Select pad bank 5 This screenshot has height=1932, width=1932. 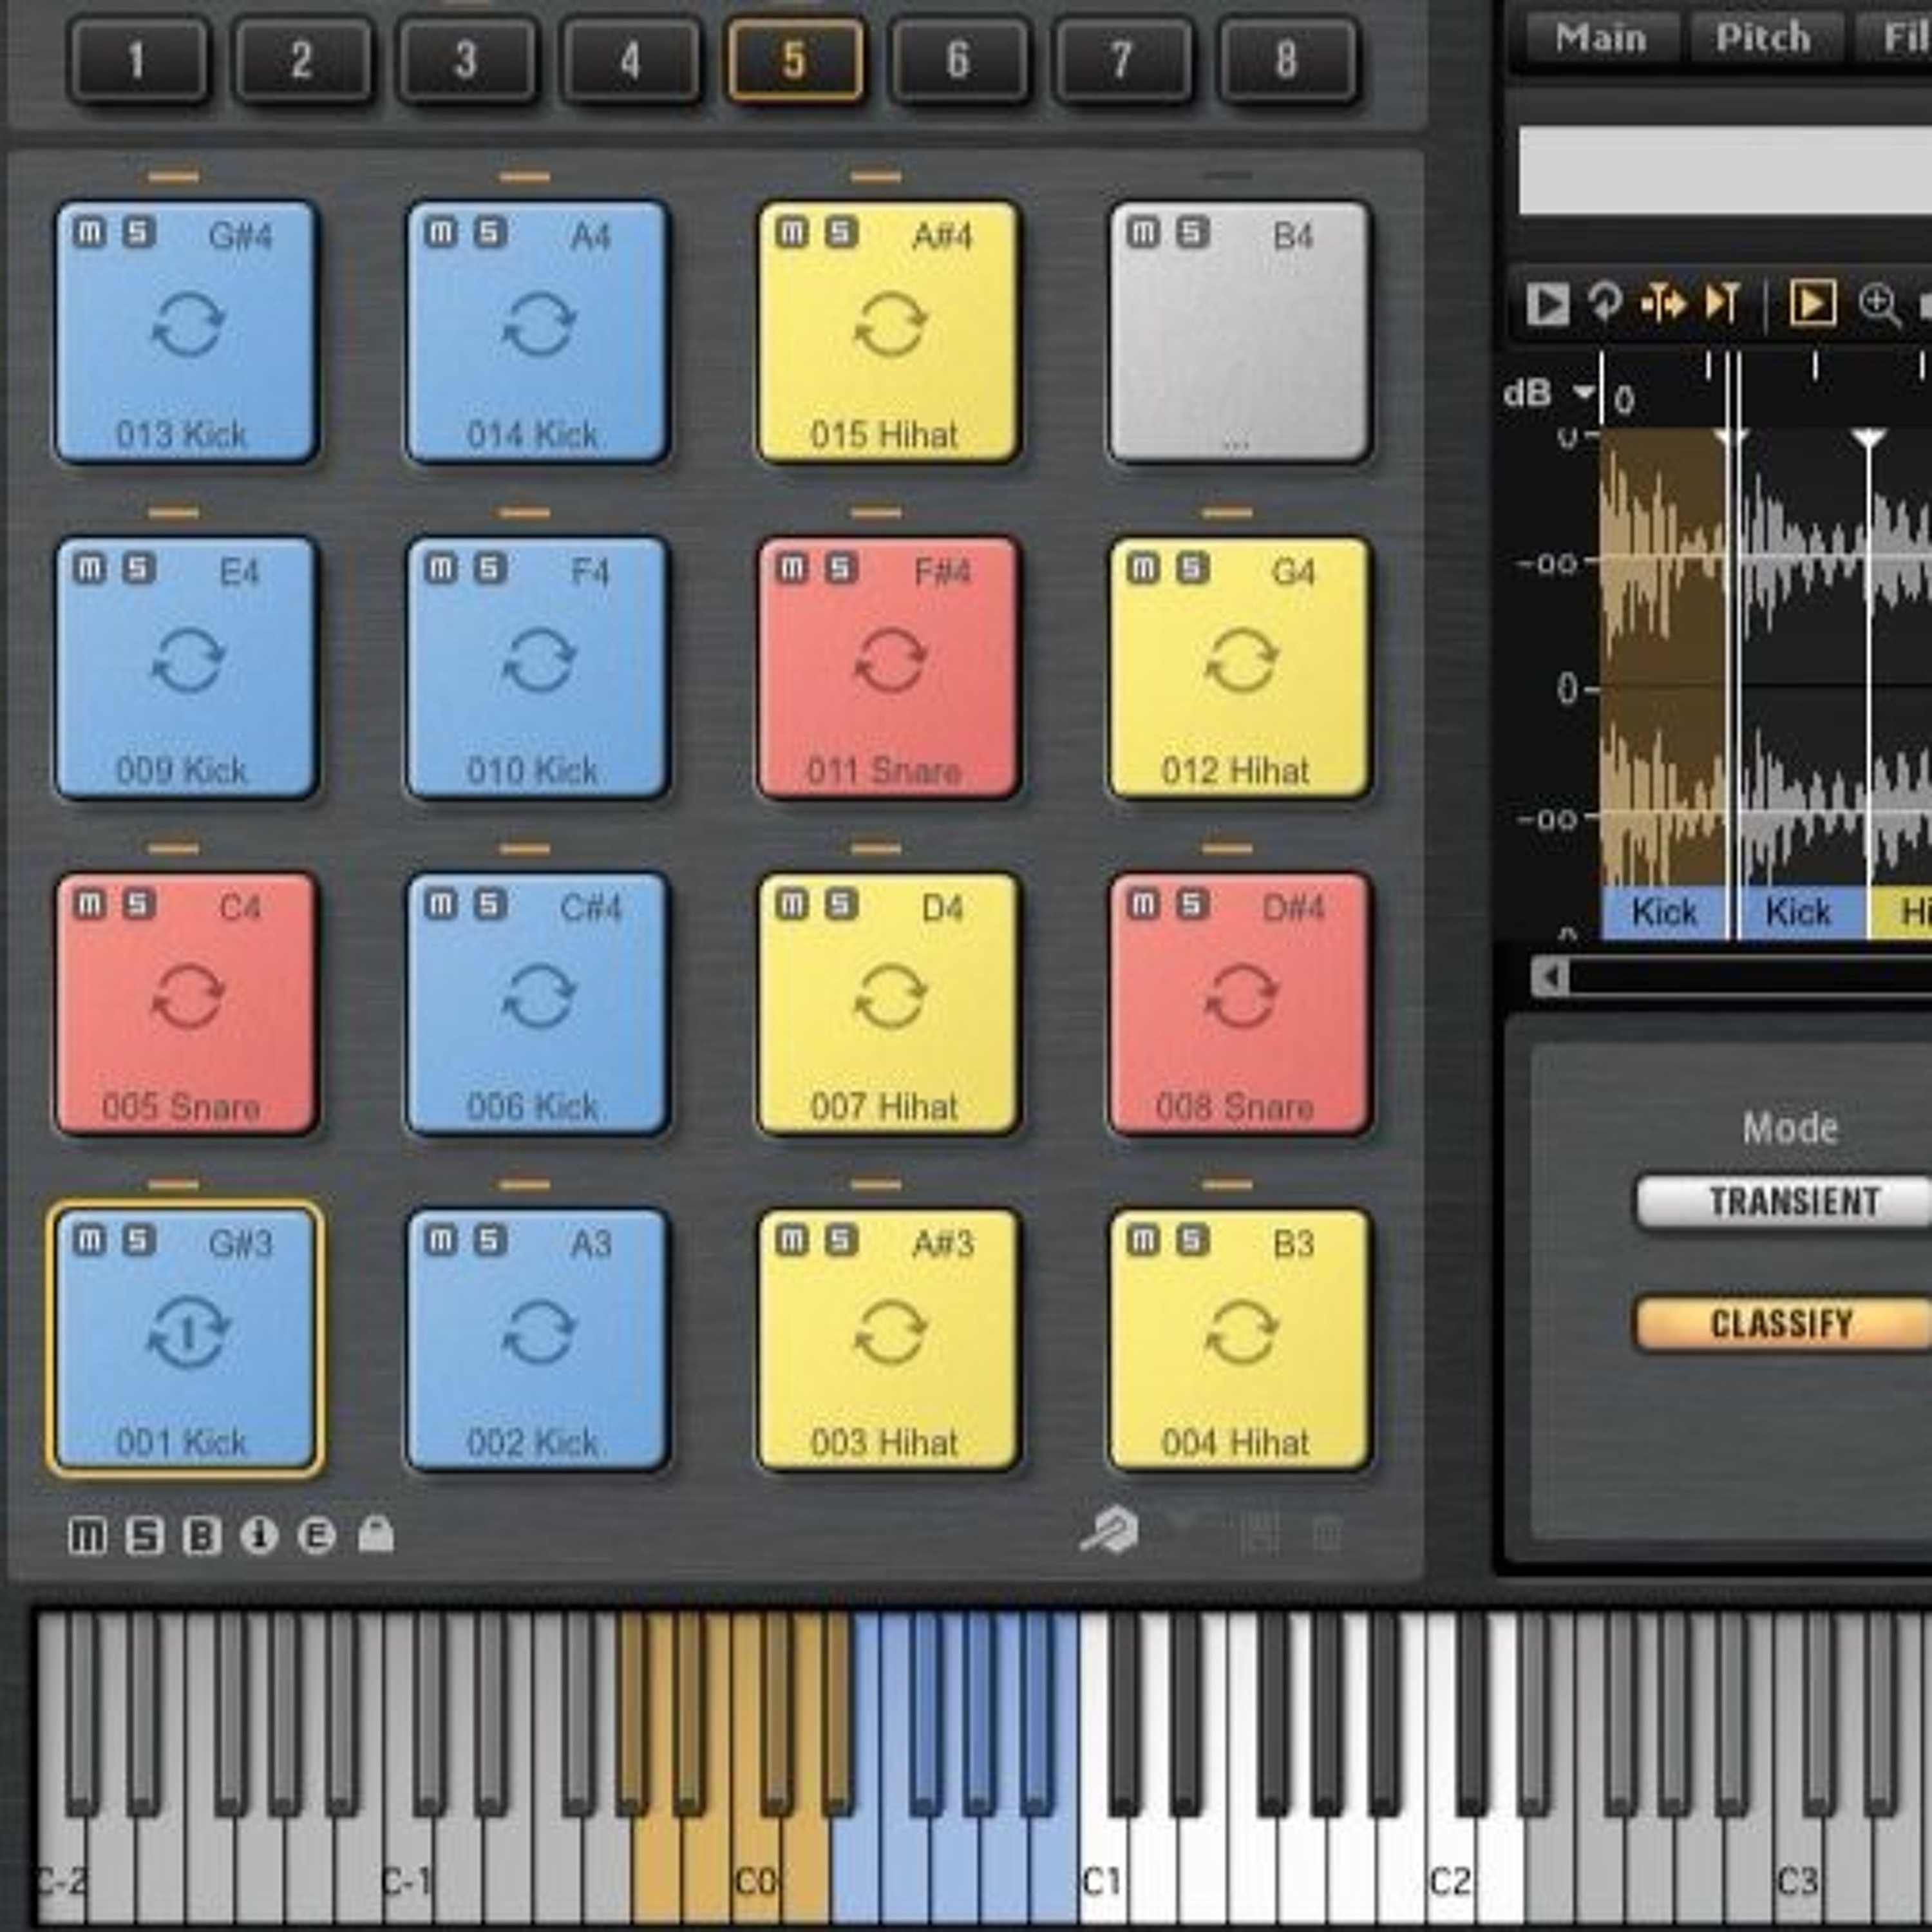795,60
